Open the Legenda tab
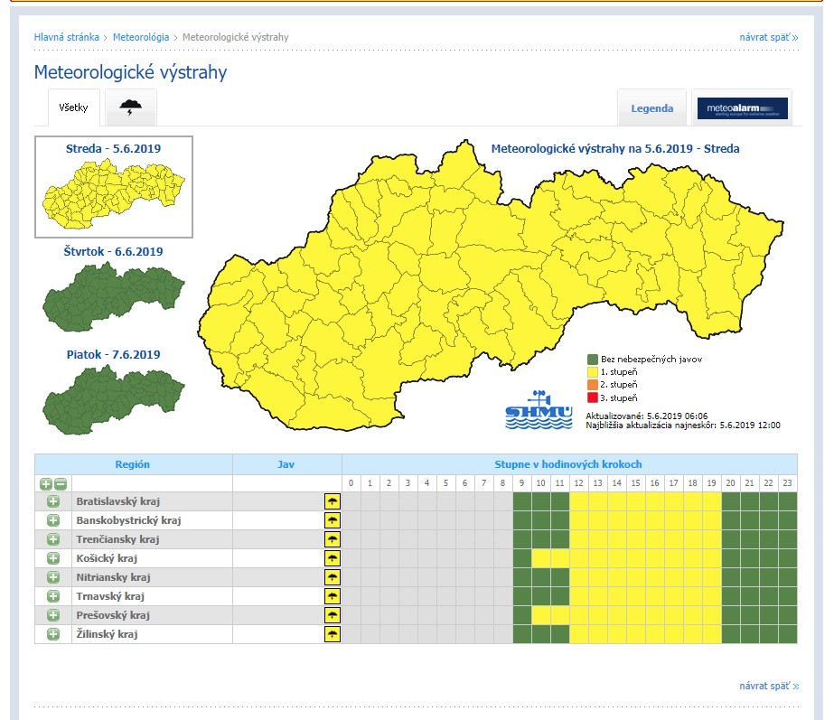Image resolution: width=834 pixels, height=720 pixels. [651, 108]
